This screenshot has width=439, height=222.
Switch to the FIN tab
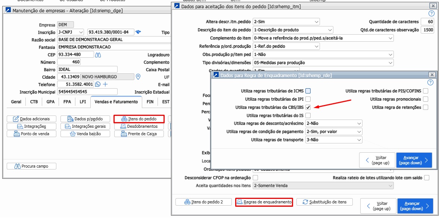point(150,102)
